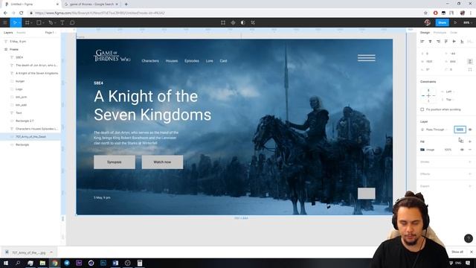The image size is (476, 268).
Task: Click the blue Share button
Action: pos(442,22)
